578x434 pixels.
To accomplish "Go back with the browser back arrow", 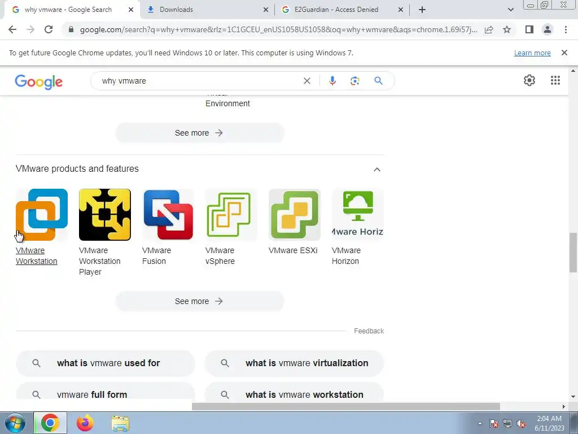I will pos(12,29).
